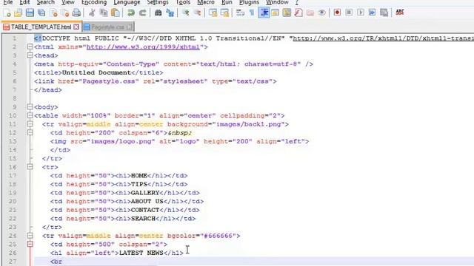This screenshot has height=266, width=474.
Task: Open the Encoding menu
Action: click(x=94, y=2)
